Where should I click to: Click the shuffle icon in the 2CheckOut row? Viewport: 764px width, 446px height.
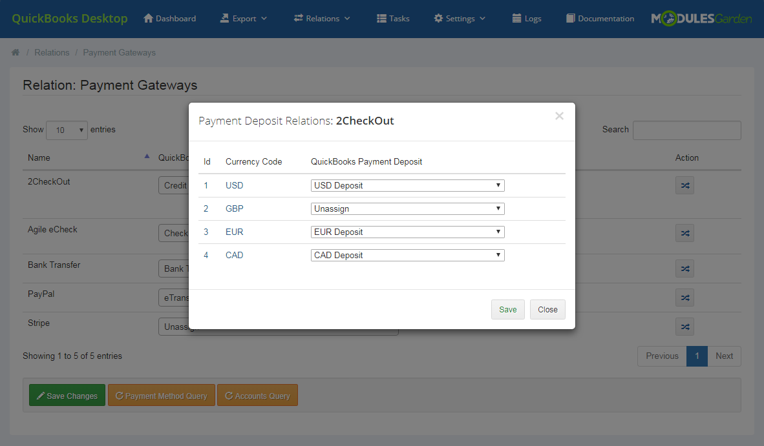pos(684,185)
